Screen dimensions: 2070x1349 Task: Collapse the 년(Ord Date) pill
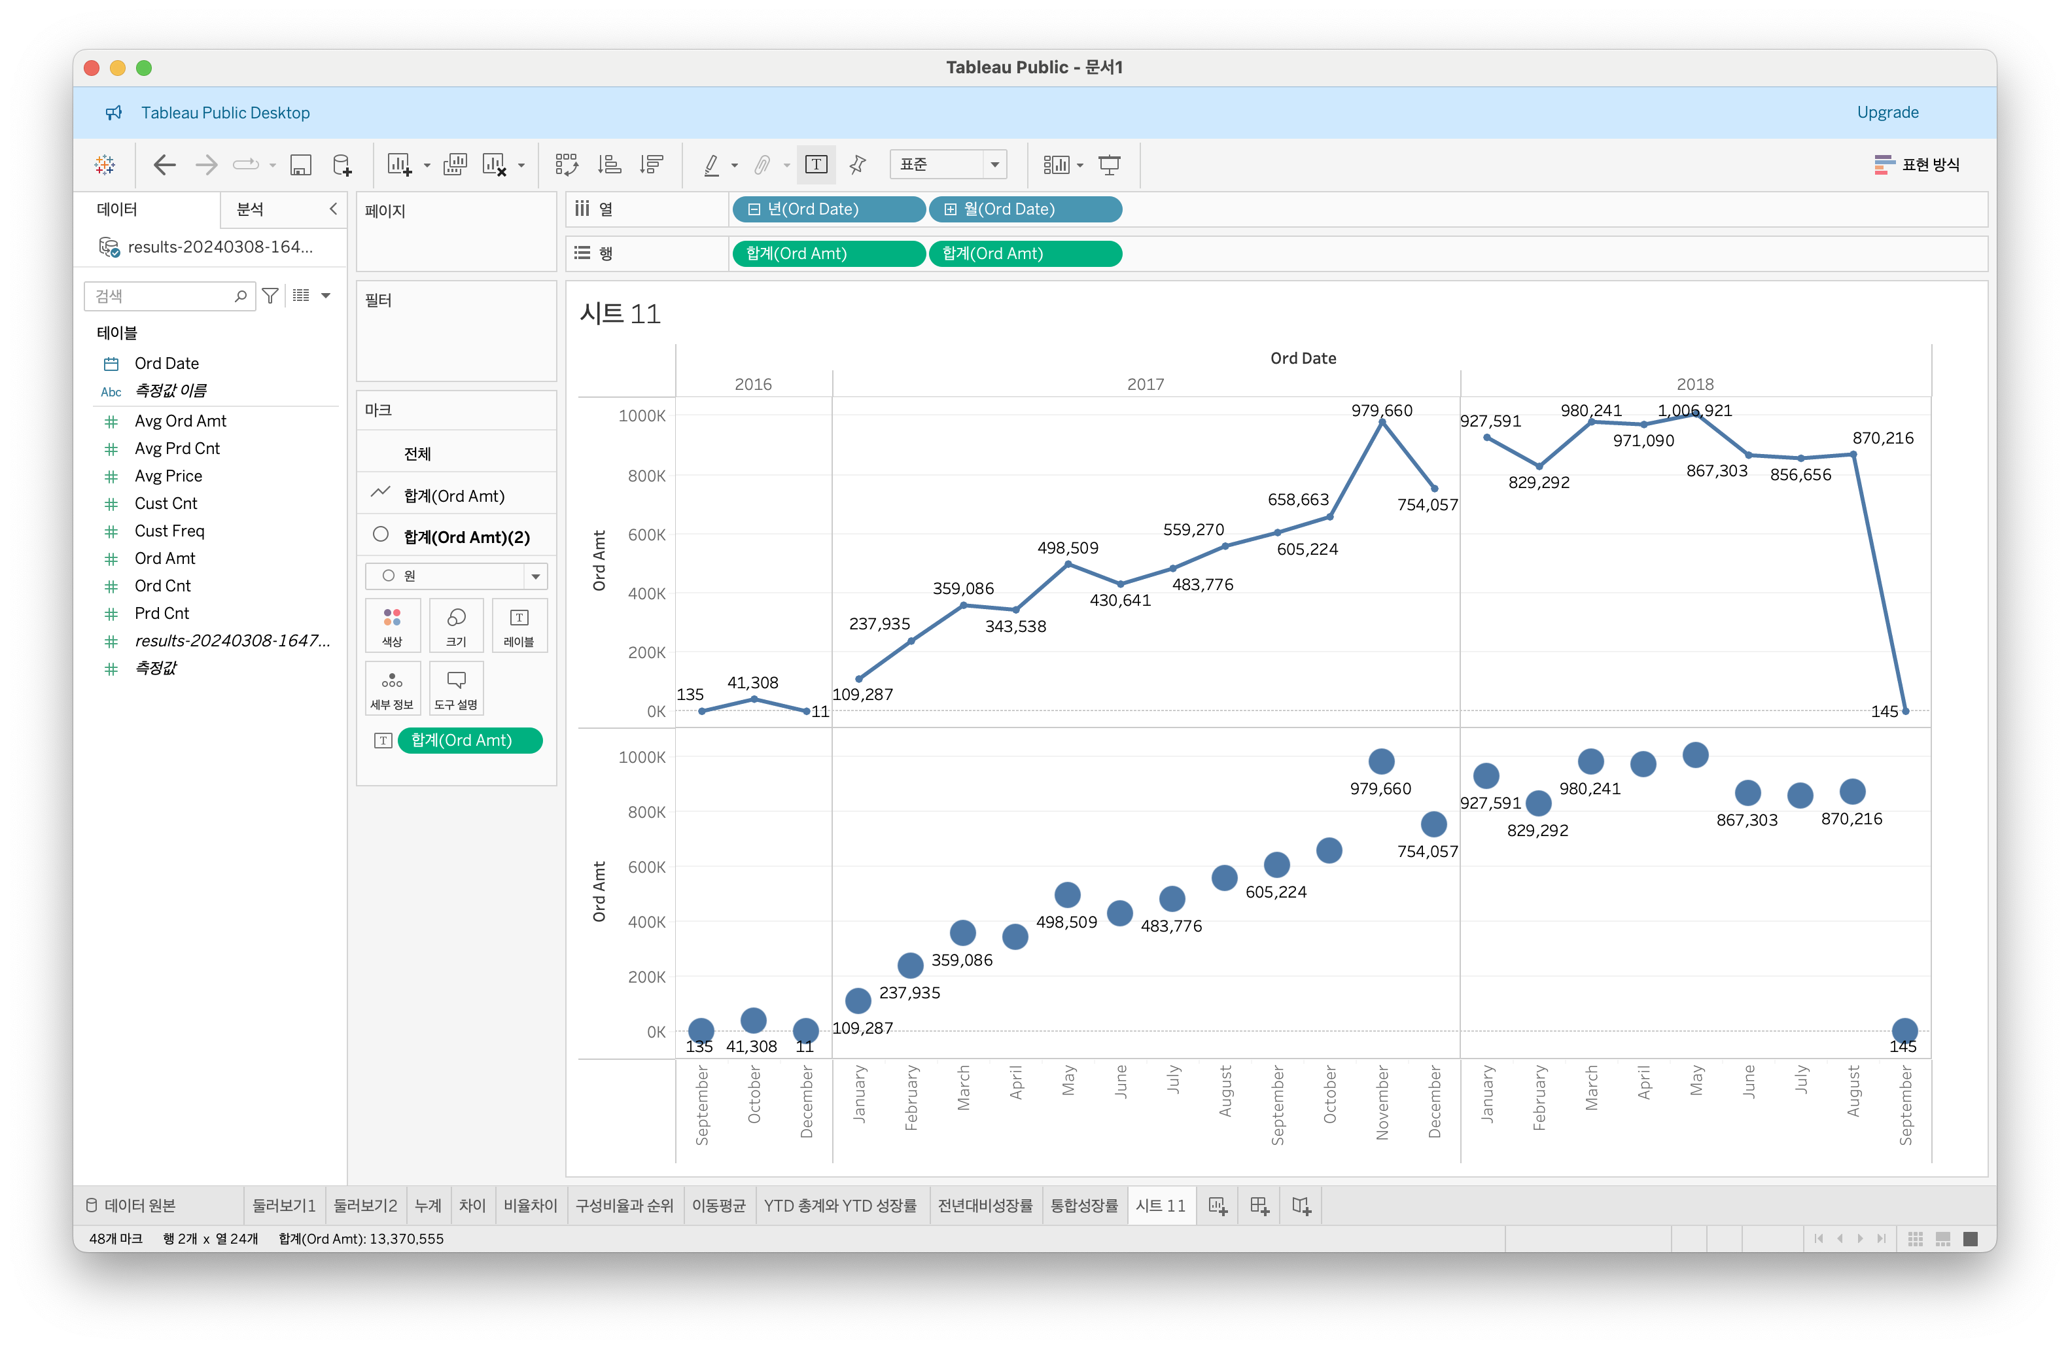(754, 209)
